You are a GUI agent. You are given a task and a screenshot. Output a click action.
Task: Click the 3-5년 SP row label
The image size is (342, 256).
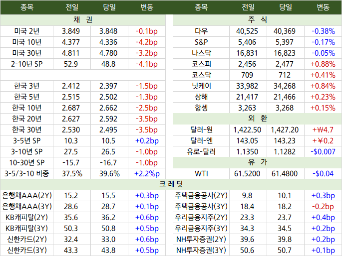[x=27, y=141]
